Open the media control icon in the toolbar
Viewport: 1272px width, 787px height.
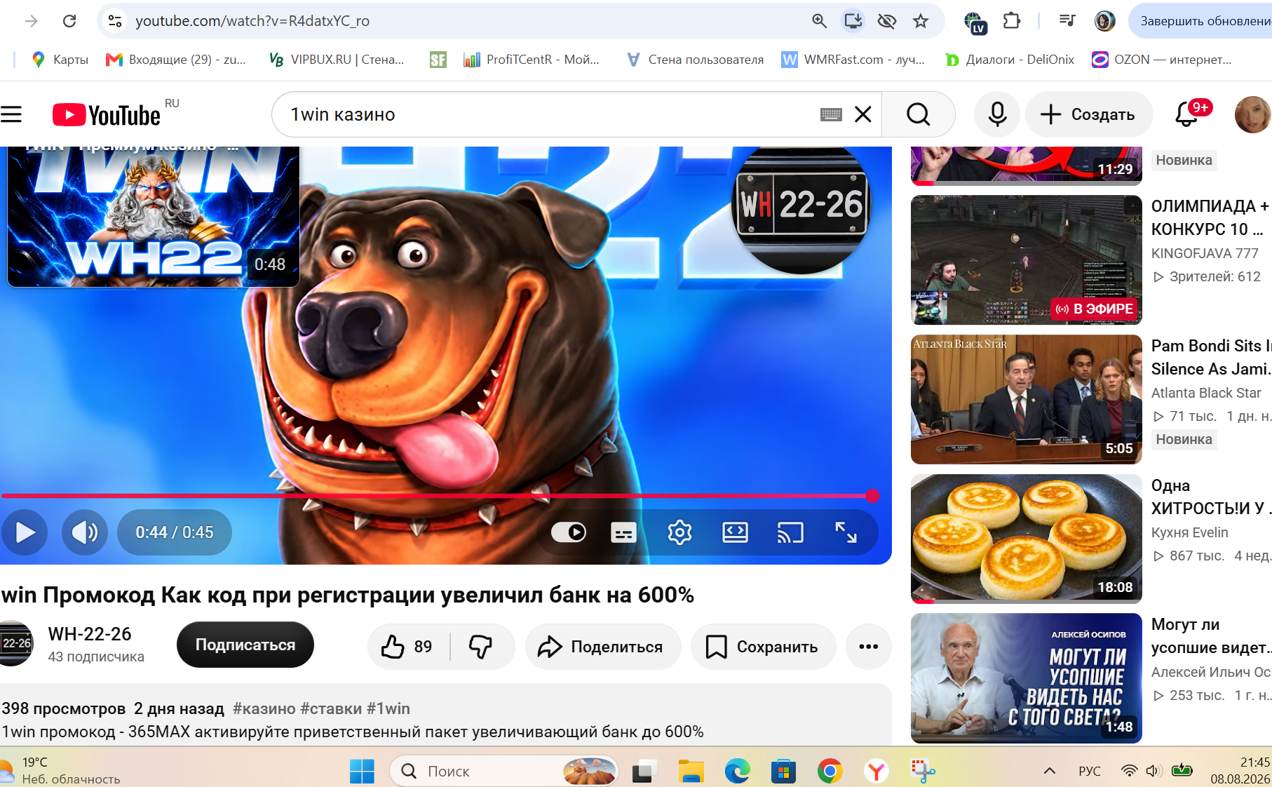click(x=1067, y=21)
